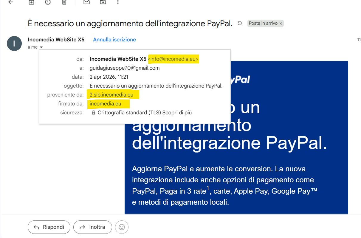This screenshot has width=361, height=238.
Task: Click sender name 'Incomedia WebSite X5'
Action: 56,40
